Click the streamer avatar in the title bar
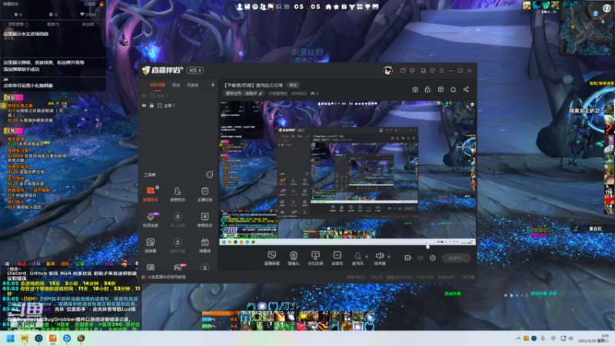 point(388,71)
